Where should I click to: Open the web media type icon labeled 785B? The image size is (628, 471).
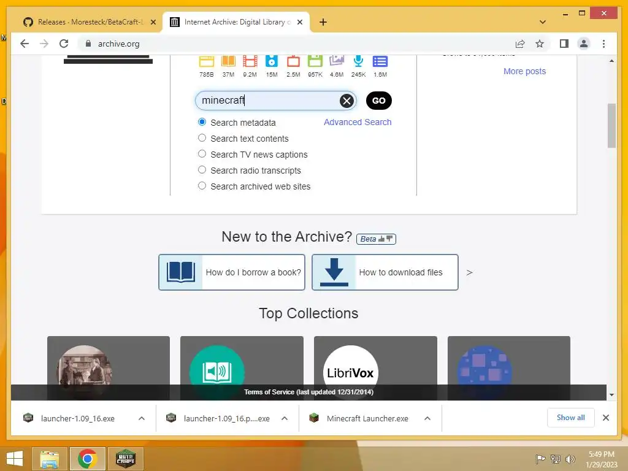(x=207, y=61)
